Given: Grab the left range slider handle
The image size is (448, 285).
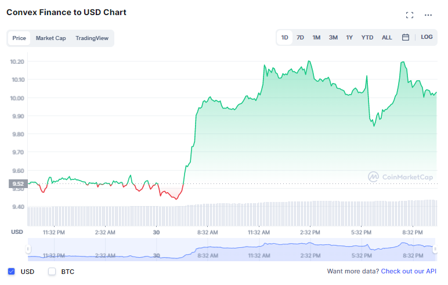Looking at the screenshot, I should pos(28,249).
